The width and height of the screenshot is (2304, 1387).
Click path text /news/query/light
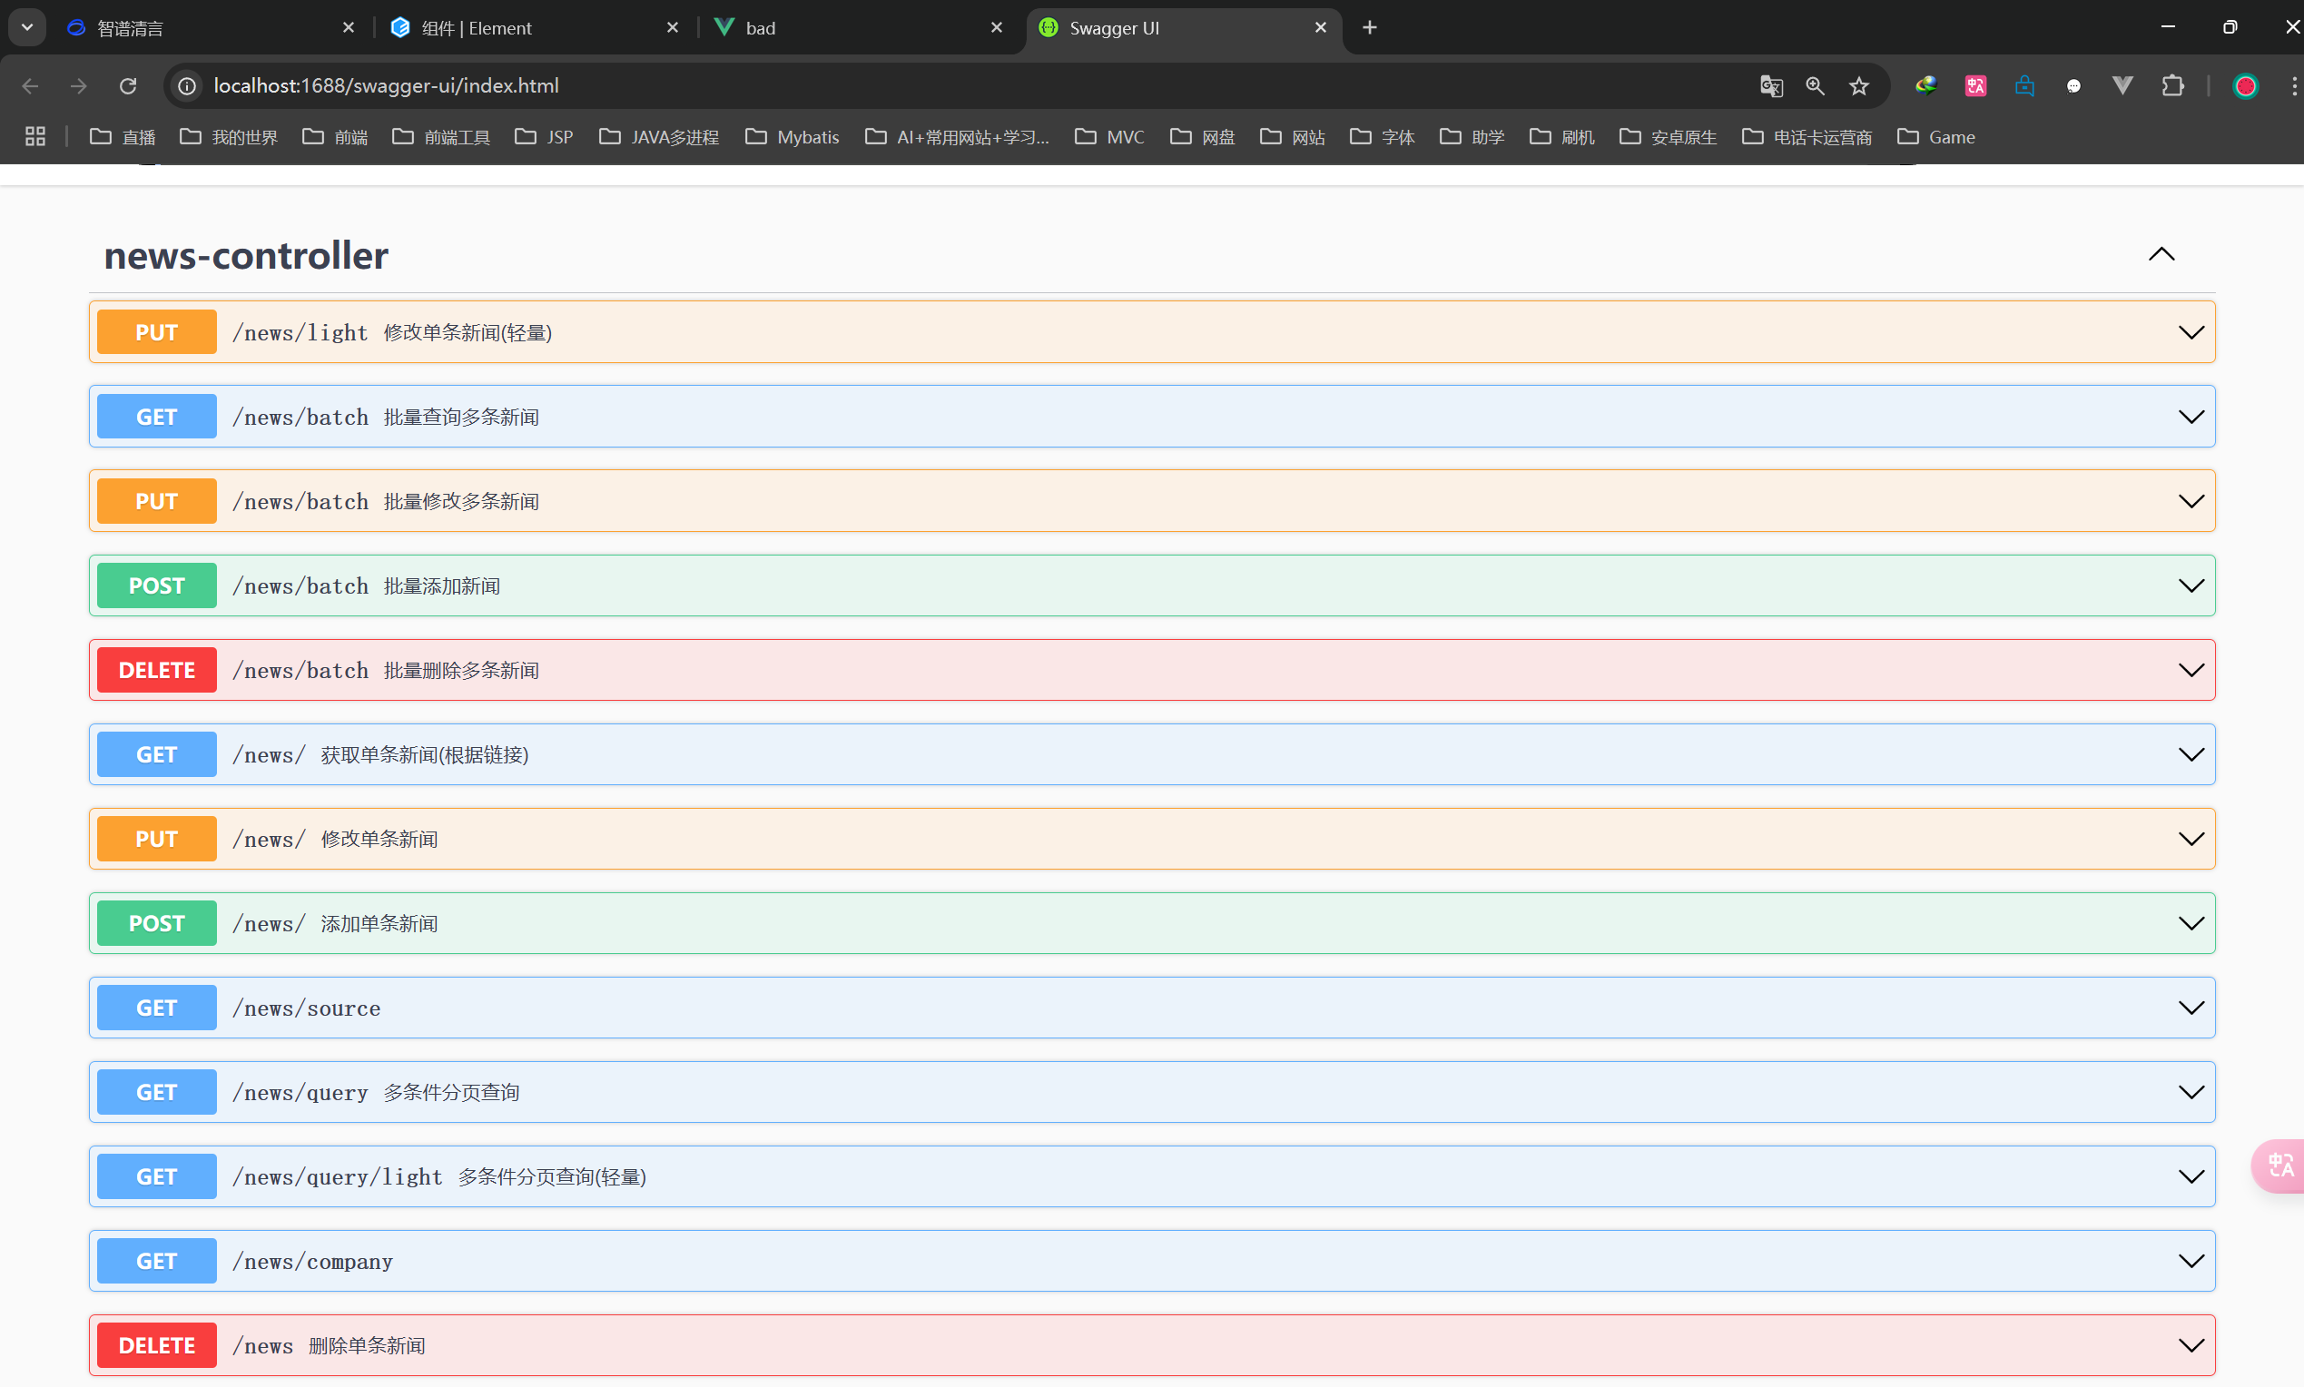[x=338, y=1176]
